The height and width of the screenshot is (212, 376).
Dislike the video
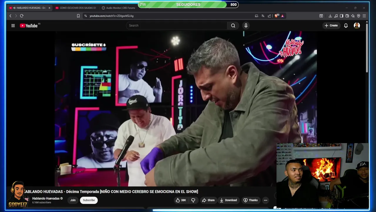point(193,200)
